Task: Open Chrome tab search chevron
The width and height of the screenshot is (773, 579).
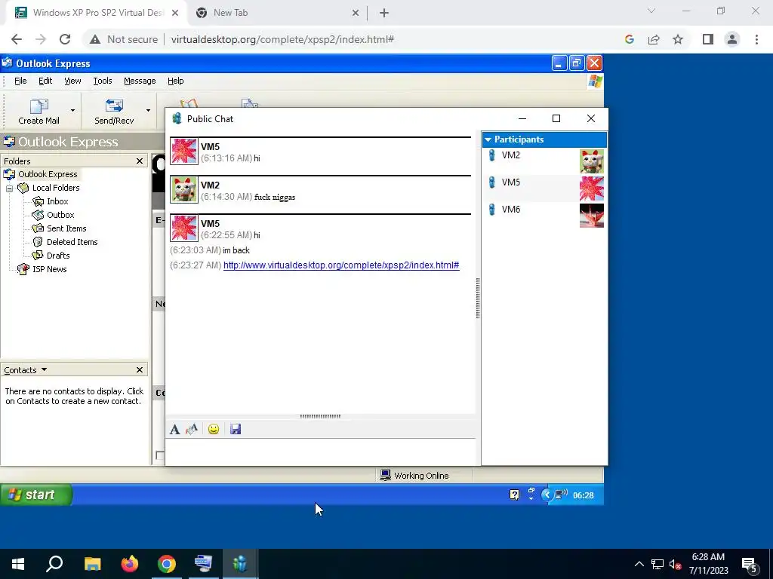Action: 651,11
